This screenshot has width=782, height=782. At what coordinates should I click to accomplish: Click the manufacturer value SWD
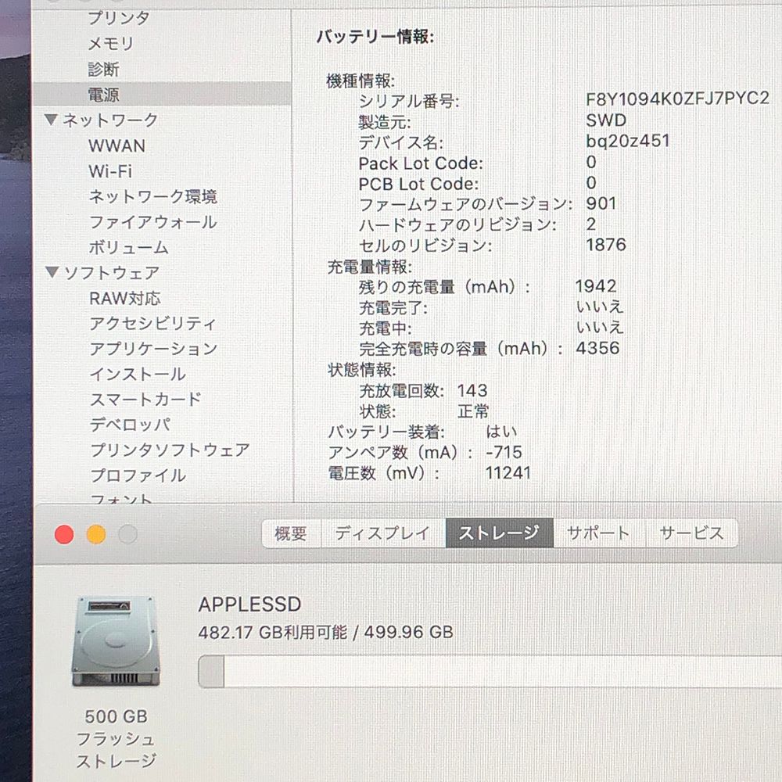coord(606,120)
